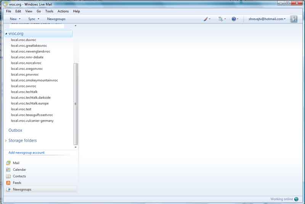Screen dimensions: 305x204
Task: Select the Storage folders label
Action: (22, 141)
